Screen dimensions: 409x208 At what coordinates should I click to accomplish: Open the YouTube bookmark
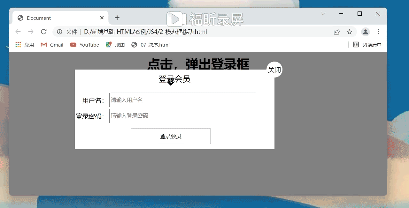pyautogui.click(x=85, y=45)
